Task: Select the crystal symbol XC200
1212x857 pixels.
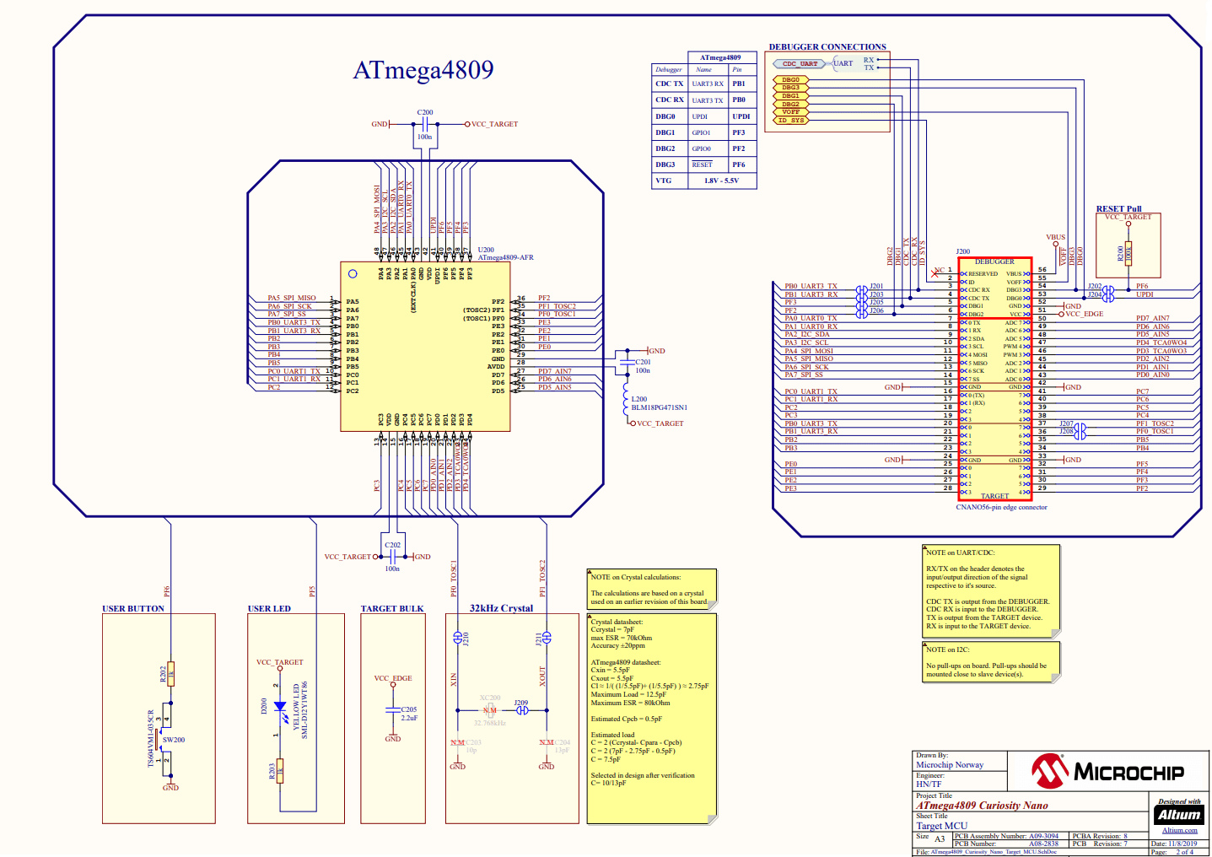Action: [490, 710]
